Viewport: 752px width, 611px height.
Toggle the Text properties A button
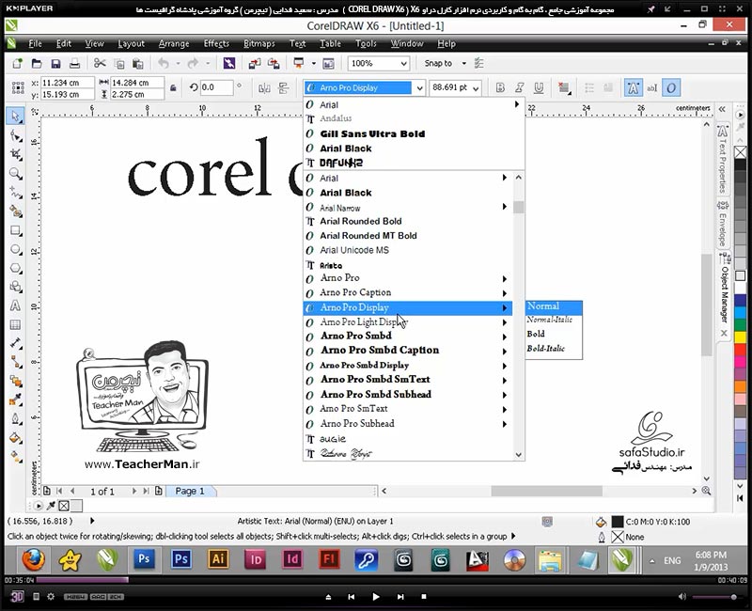(633, 87)
